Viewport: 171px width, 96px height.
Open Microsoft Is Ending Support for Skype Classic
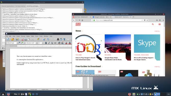(x=144, y=59)
